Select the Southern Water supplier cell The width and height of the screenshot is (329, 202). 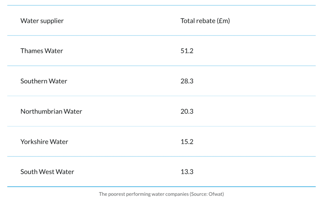pyautogui.click(x=44, y=81)
